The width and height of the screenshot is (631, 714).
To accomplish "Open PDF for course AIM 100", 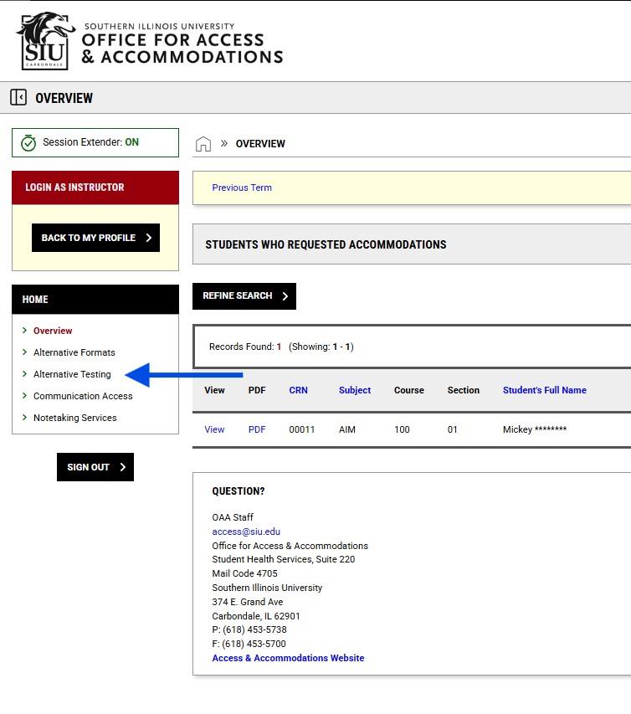I will pyautogui.click(x=257, y=429).
